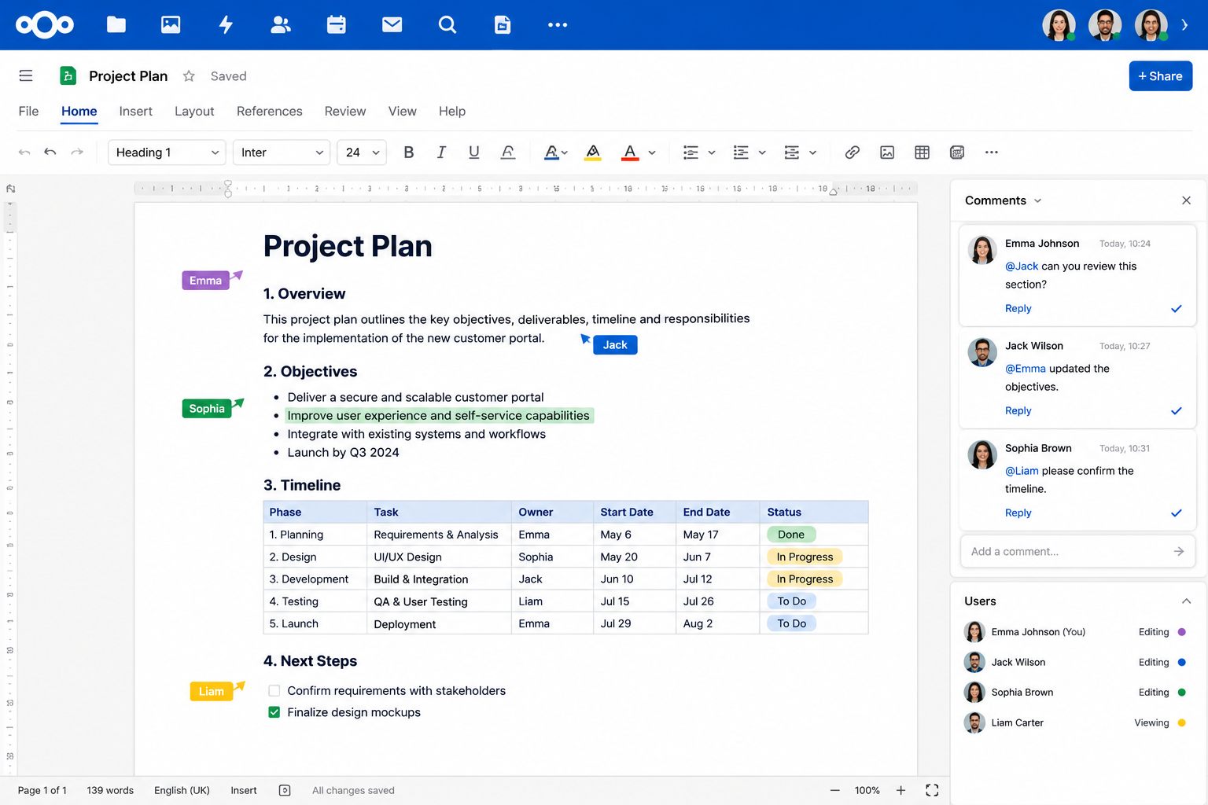Zoom in with the plus button
Viewport: 1208px width, 805px height.
tap(901, 790)
